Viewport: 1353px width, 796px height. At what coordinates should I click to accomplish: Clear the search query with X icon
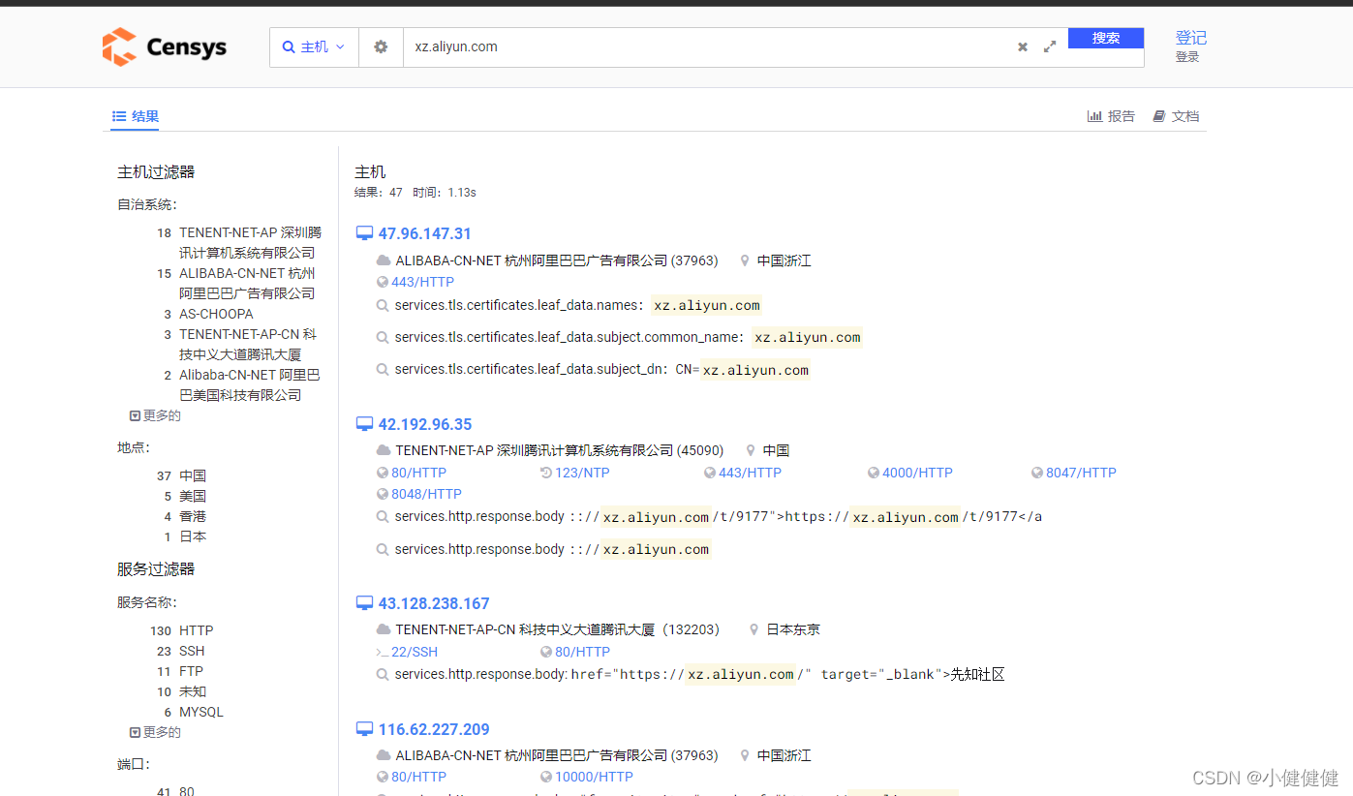click(1022, 46)
